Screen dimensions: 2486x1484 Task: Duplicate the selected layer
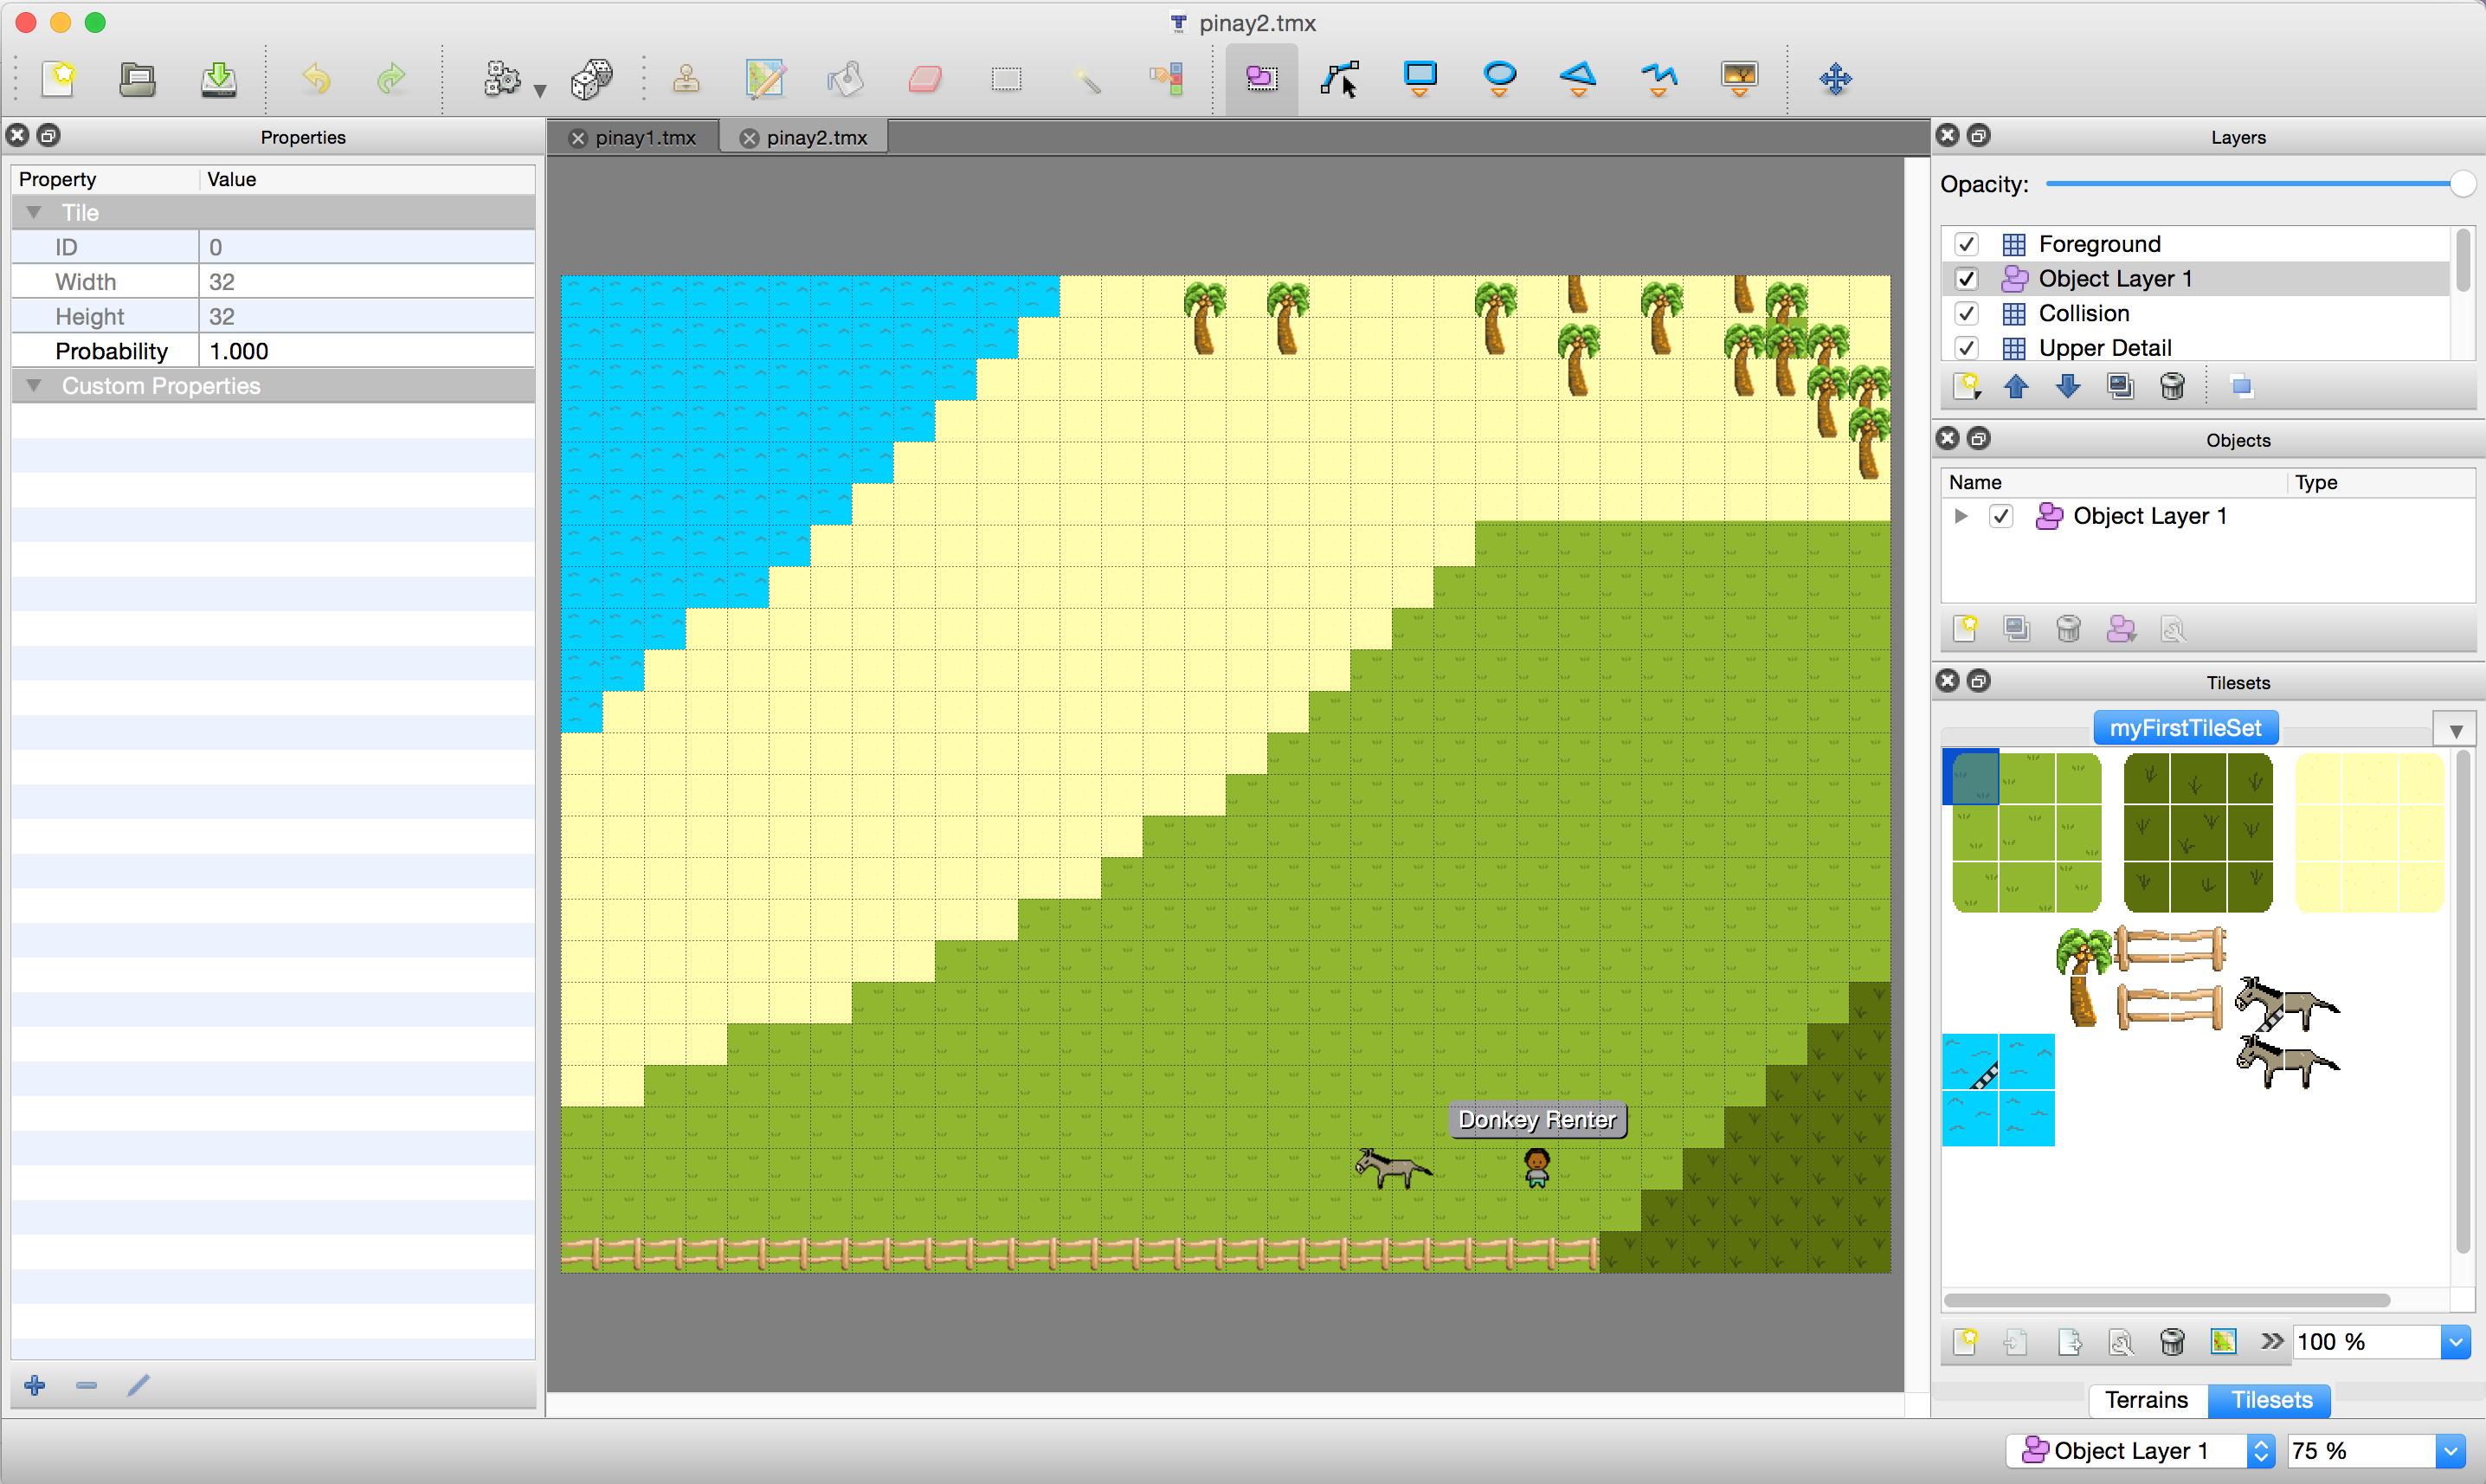[x=2120, y=386]
